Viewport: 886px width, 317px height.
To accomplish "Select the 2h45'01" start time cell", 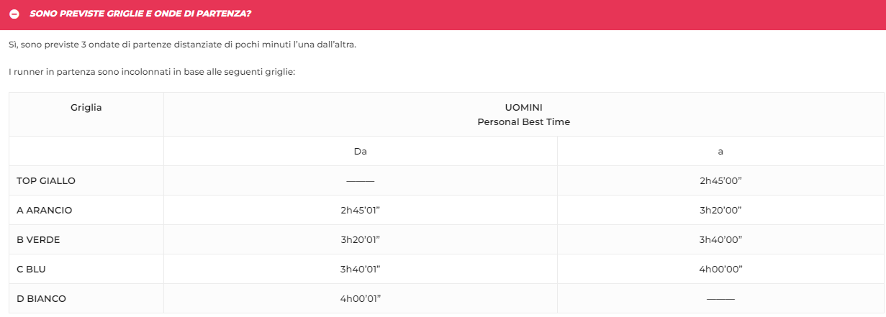I will 361,210.
